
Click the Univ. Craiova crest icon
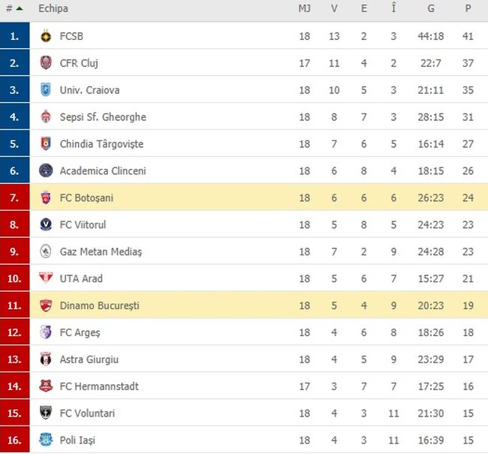point(46,90)
